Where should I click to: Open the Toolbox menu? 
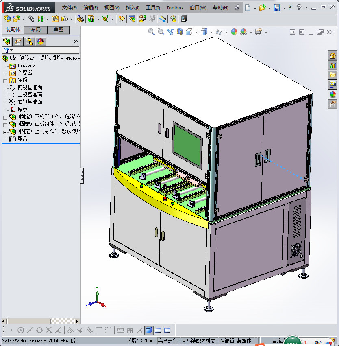point(175,8)
